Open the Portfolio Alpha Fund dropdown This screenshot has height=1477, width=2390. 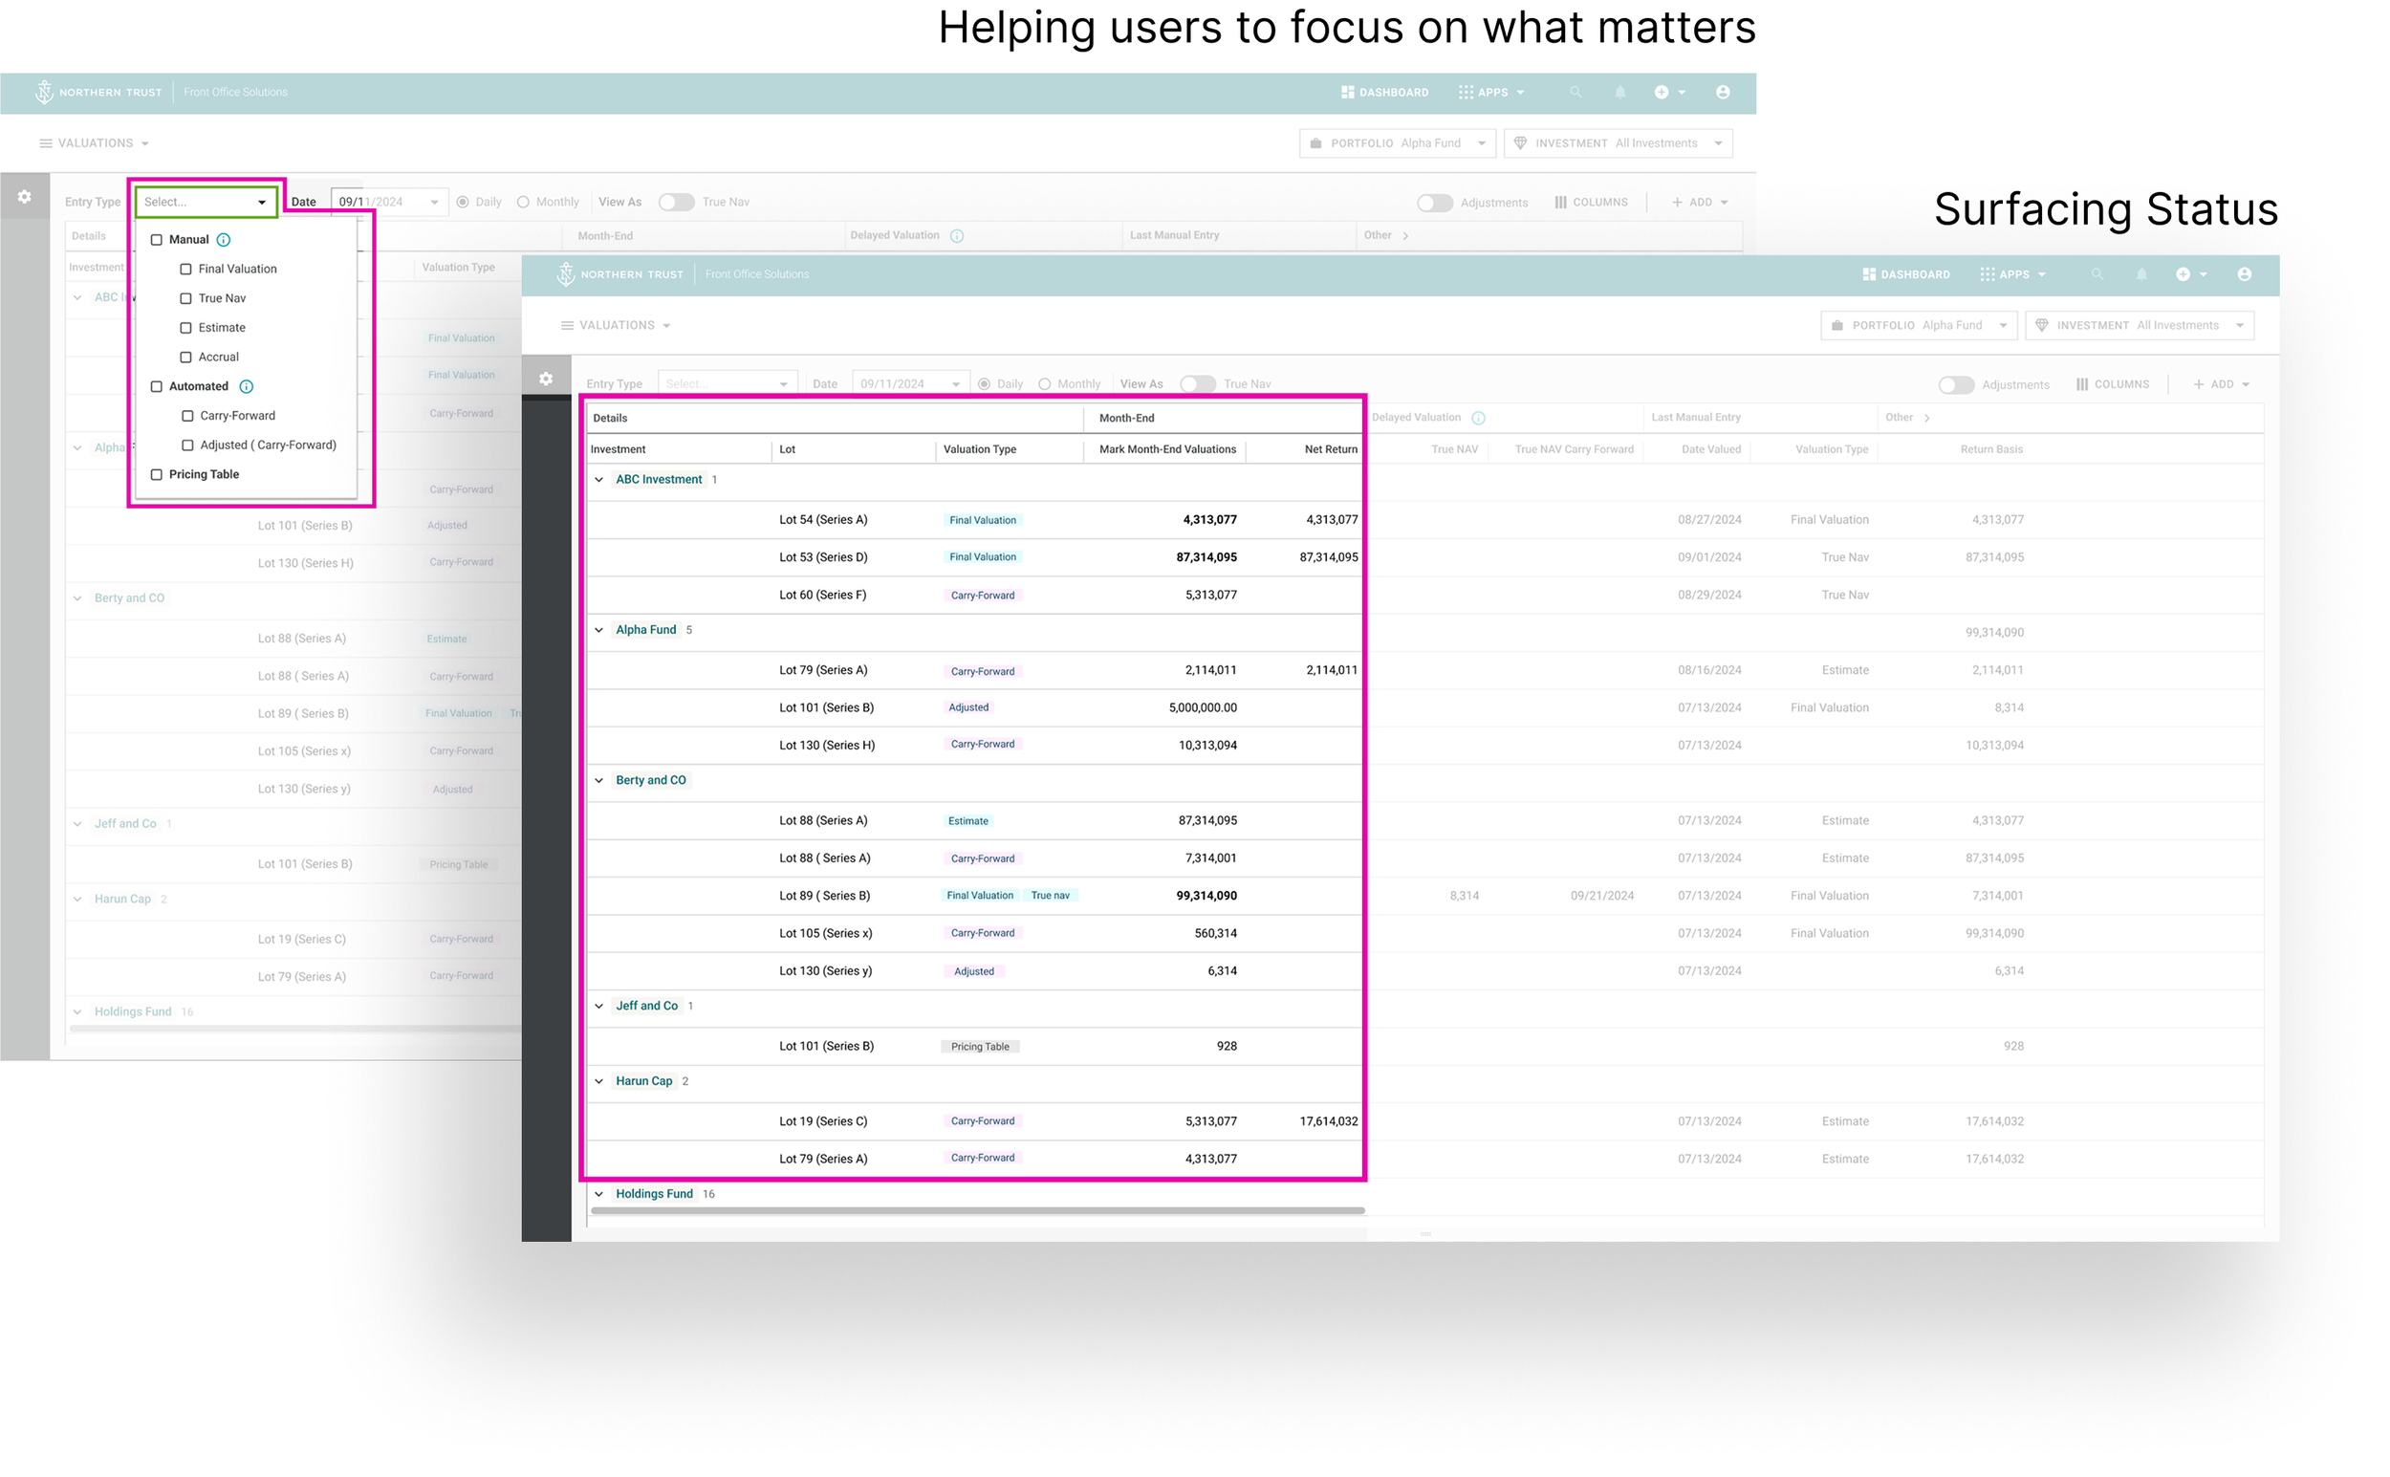point(1919,326)
